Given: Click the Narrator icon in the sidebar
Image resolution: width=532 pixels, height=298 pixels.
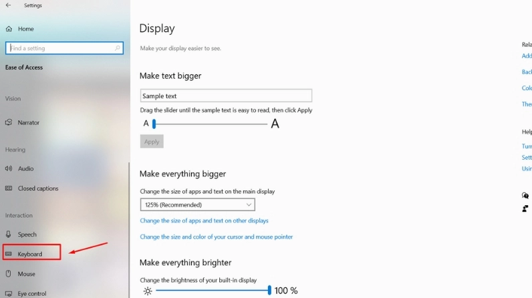Looking at the screenshot, I should point(9,123).
